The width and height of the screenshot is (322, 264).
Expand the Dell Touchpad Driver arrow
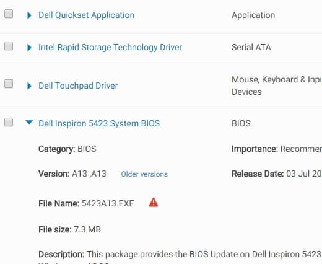pyautogui.click(x=29, y=86)
